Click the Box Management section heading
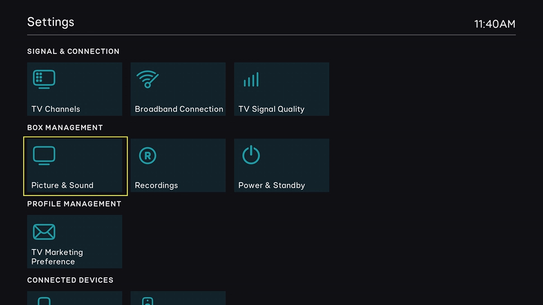 [65, 128]
